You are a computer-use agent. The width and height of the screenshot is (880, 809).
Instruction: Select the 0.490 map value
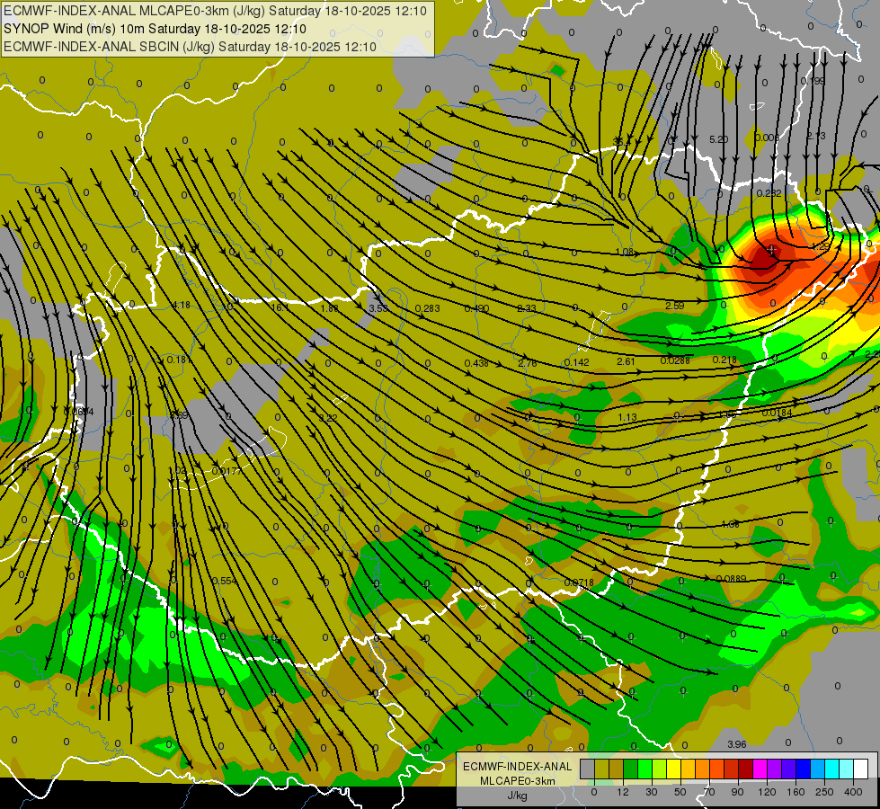477,308
